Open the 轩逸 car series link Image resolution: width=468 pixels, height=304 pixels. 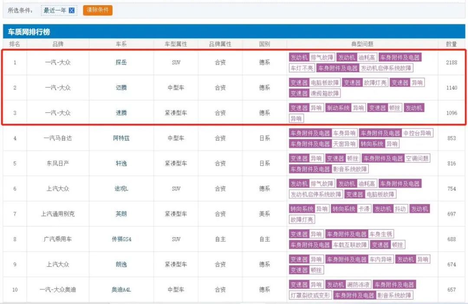pos(121,163)
